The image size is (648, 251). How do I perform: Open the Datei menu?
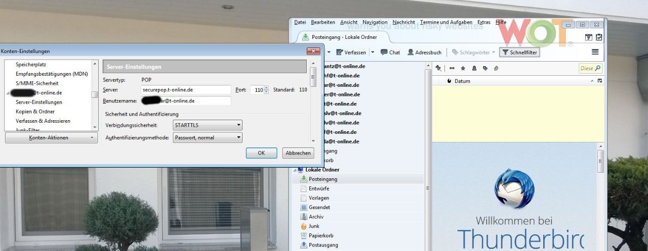[300, 22]
